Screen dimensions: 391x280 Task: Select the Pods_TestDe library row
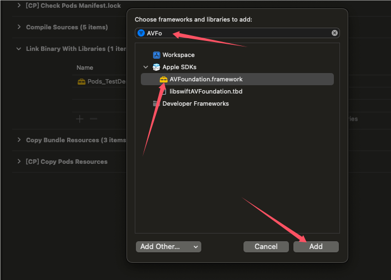(100, 81)
